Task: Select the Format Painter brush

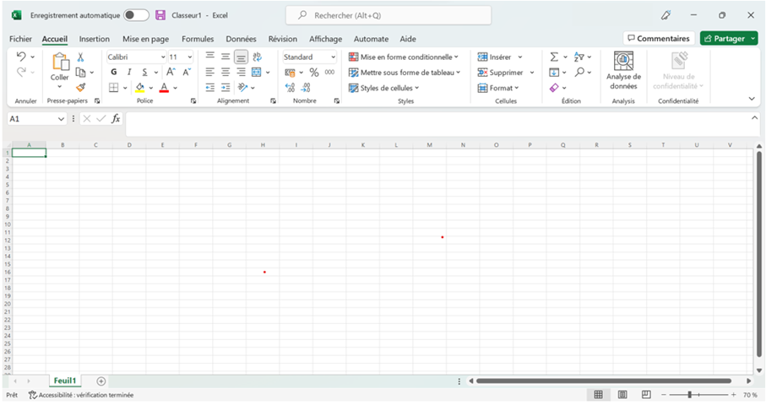Action: [80, 88]
